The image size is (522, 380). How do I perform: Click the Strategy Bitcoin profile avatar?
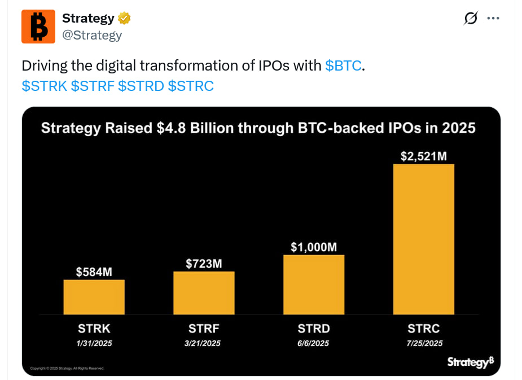(38, 26)
